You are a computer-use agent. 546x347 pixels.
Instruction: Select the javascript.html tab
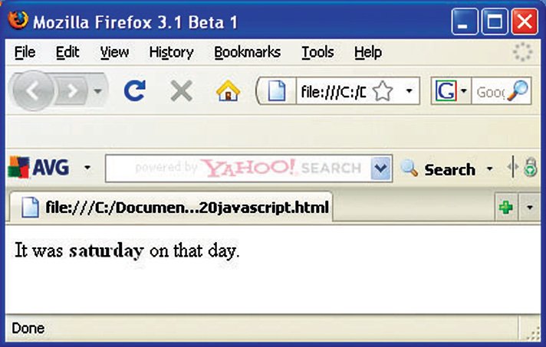pyautogui.click(x=170, y=208)
